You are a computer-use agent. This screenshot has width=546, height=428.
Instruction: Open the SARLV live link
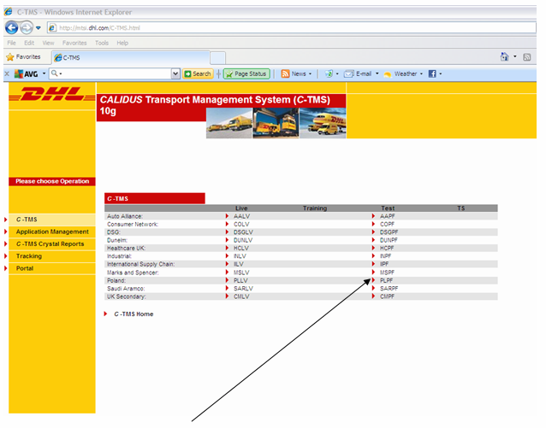243,289
